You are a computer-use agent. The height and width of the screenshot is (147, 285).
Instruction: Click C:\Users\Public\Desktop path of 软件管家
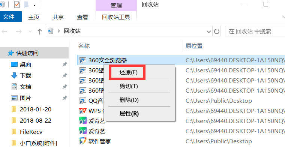(219, 141)
